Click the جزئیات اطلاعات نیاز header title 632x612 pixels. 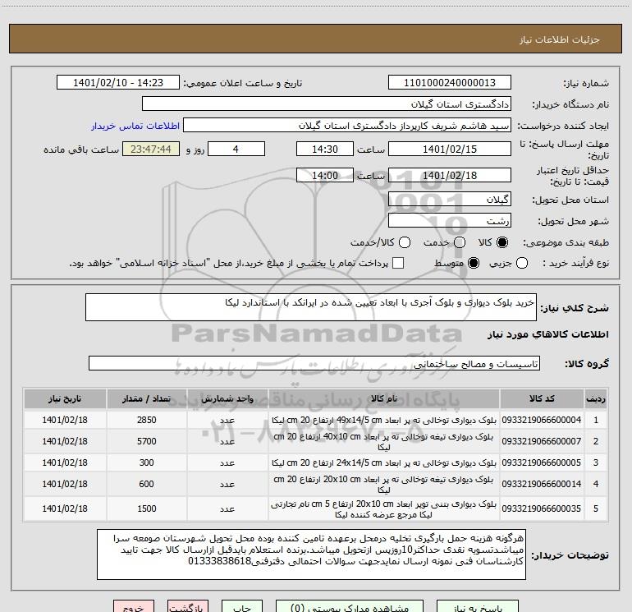pyautogui.click(x=560, y=39)
